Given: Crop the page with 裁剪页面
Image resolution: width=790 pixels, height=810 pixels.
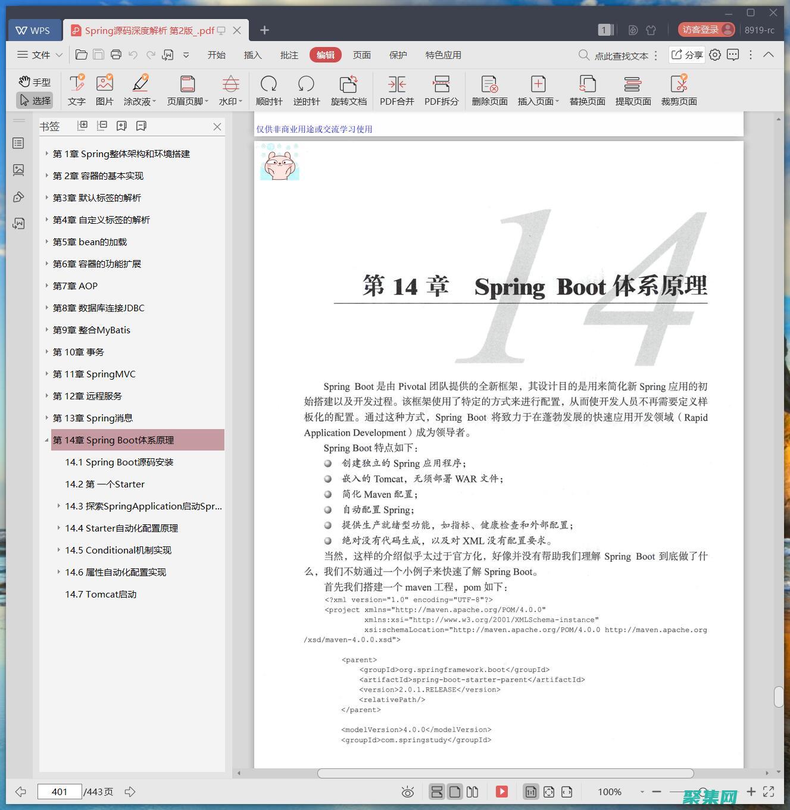Looking at the screenshot, I should click(679, 89).
